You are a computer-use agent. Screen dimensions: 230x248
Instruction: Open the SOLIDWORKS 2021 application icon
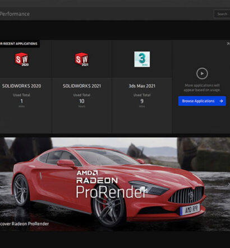[x=82, y=60]
